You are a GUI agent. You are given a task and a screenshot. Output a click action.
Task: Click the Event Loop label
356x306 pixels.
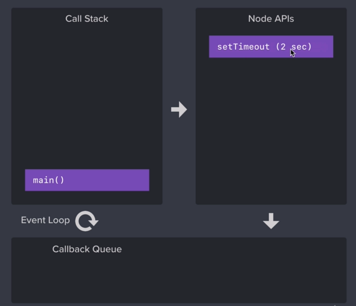tap(45, 220)
